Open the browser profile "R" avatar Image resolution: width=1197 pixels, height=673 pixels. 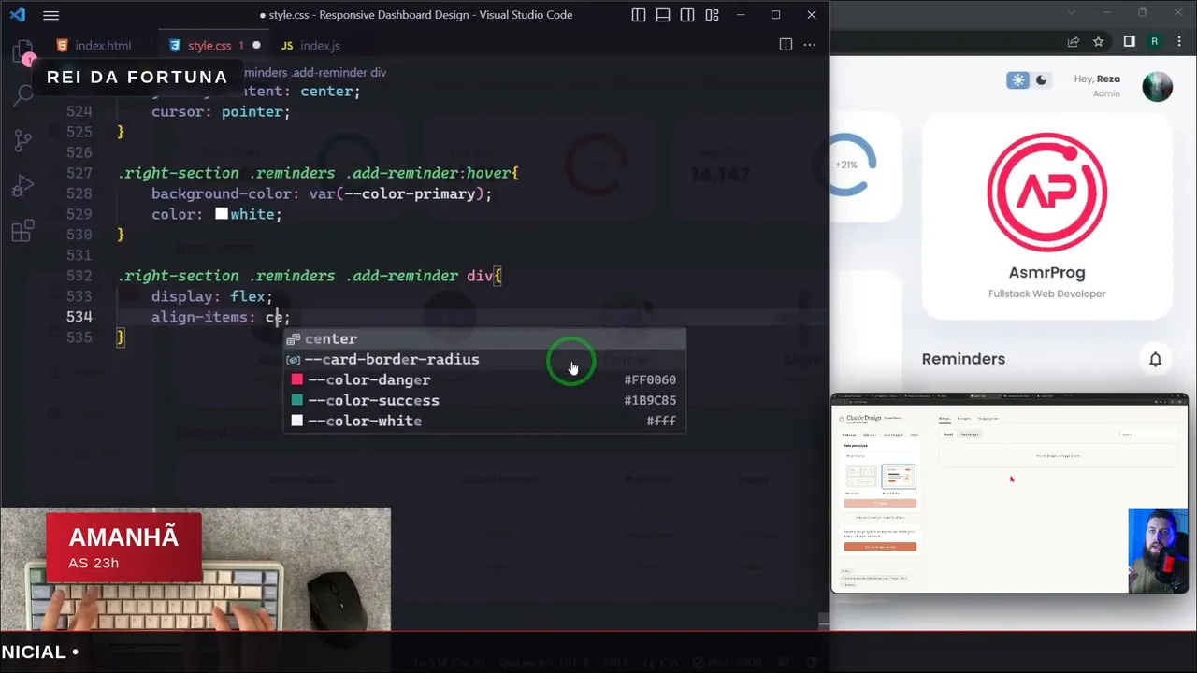click(x=1155, y=42)
